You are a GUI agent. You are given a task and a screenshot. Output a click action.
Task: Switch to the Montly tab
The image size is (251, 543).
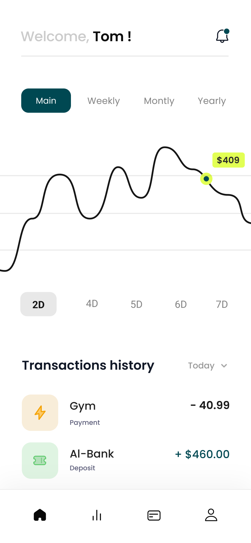pos(159,101)
